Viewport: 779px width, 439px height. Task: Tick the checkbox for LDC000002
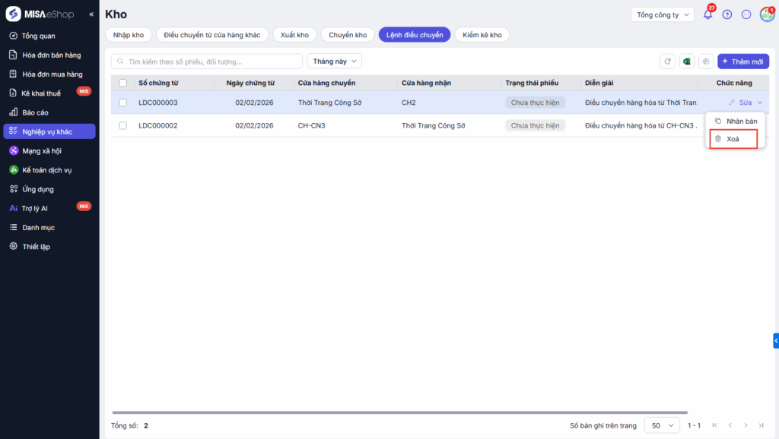click(x=123, y=125)
